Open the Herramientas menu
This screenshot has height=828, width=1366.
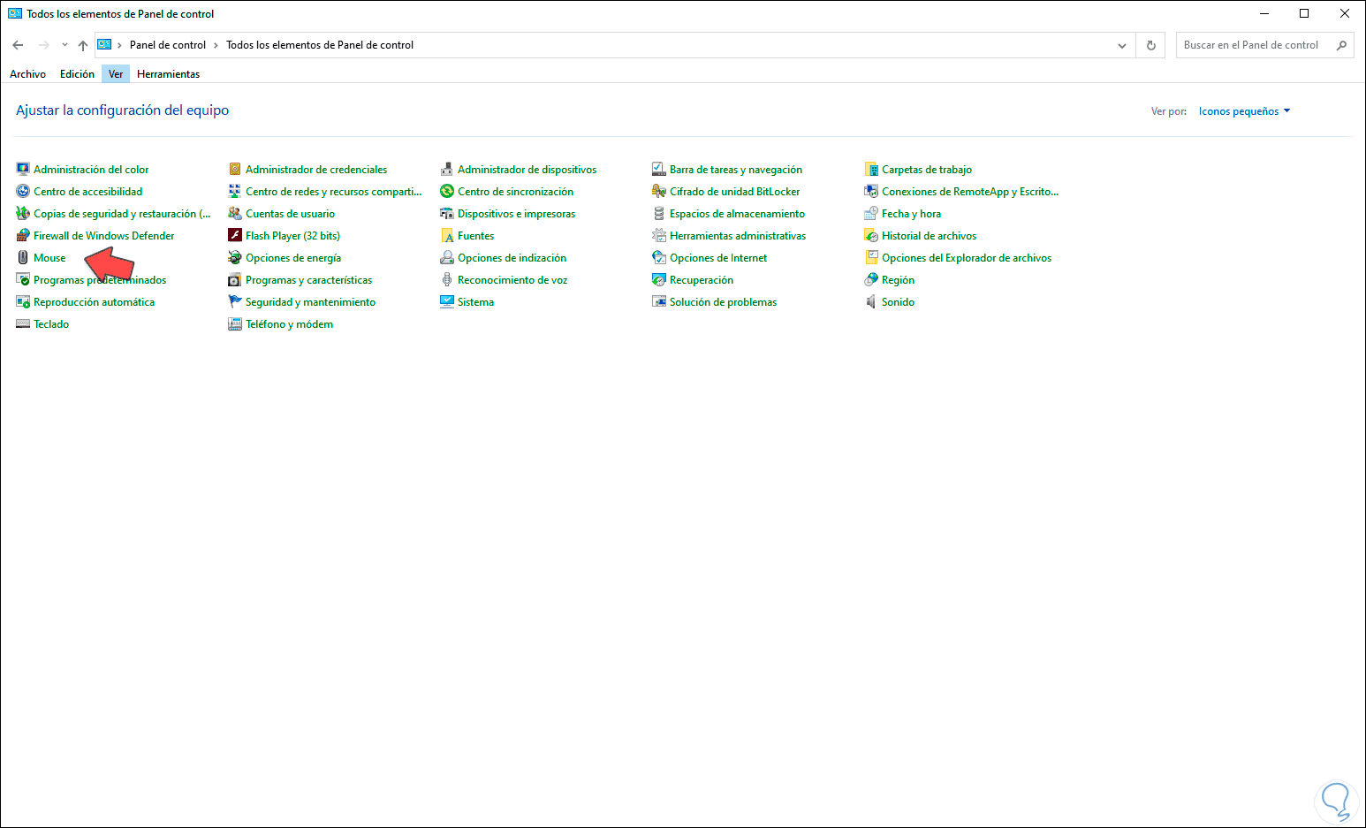click(x=168, y=74)
